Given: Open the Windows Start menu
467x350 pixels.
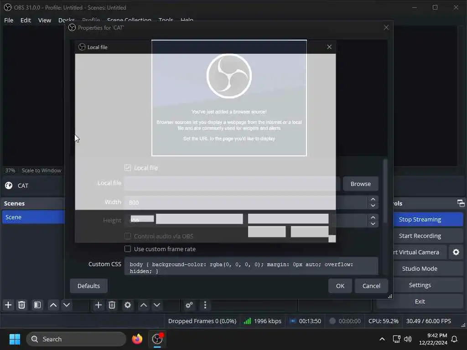Looking at the screenshot, I should pos(15,339).
